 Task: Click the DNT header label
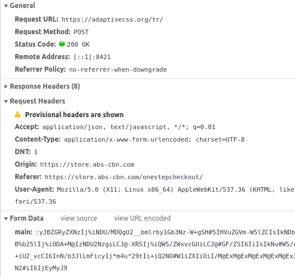23,152
